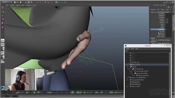Select defaultObjectSet in Outliner

(x=136, y=84)
